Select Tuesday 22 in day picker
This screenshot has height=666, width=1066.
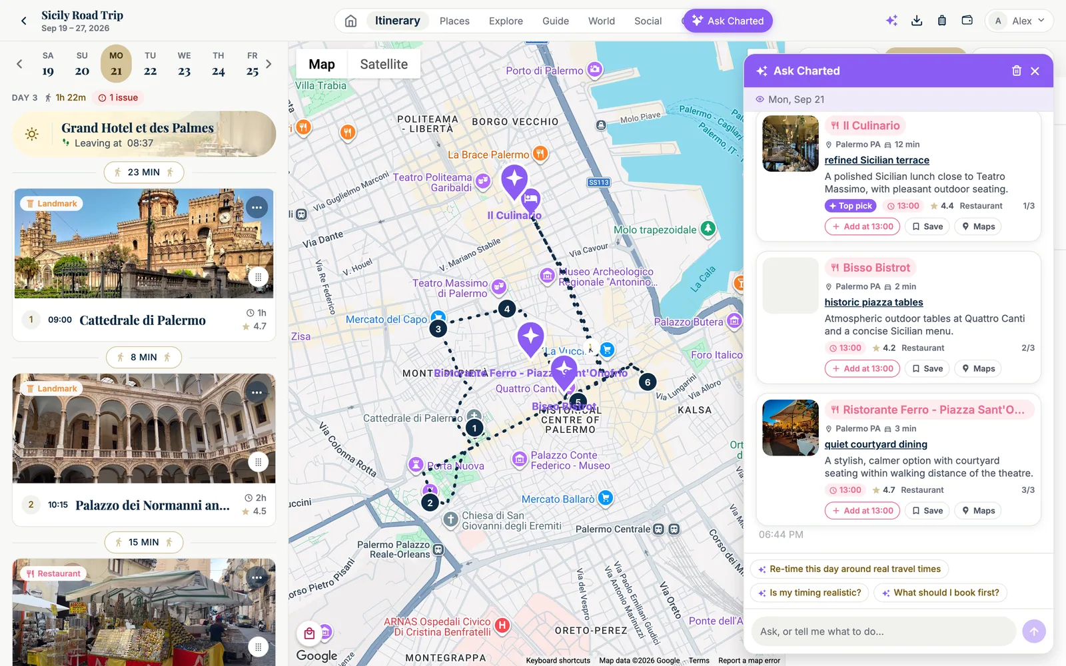pos(151,64)
